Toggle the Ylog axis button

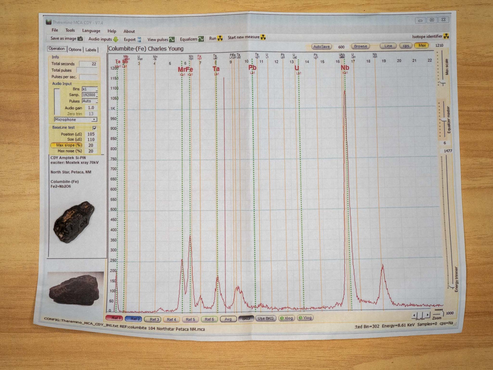point(305,318)
